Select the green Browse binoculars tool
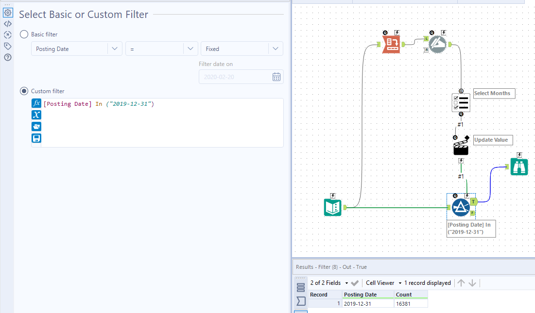This screenshot has width=535, height=313. tap(519, 166)
